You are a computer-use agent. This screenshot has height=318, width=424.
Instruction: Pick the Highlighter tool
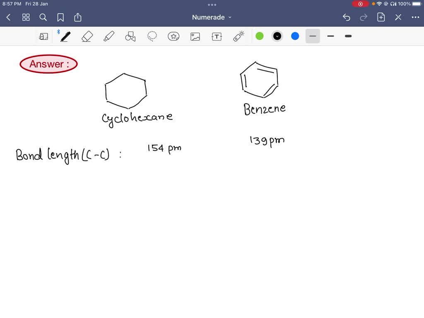point(109,36)
